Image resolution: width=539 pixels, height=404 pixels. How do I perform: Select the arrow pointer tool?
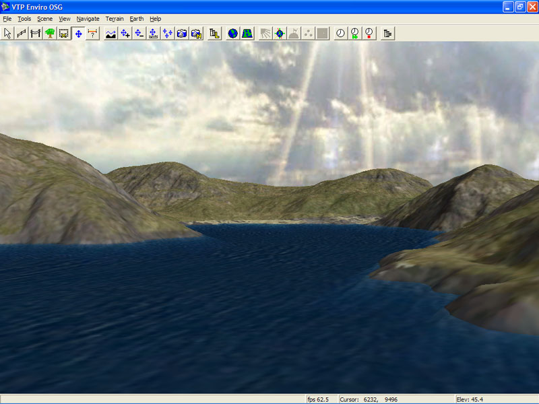click(7, 33)
